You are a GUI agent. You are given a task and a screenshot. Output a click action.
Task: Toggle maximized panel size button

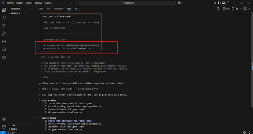(245, 9)
